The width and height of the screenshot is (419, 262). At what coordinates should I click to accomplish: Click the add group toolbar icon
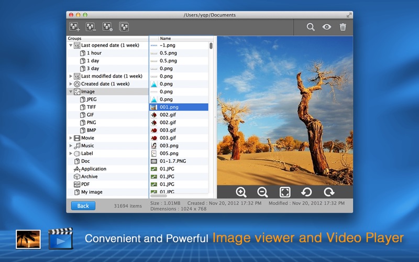click(x=75, y=27)
